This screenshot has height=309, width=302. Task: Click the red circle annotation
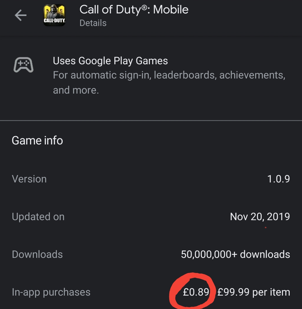click(192, 291)
